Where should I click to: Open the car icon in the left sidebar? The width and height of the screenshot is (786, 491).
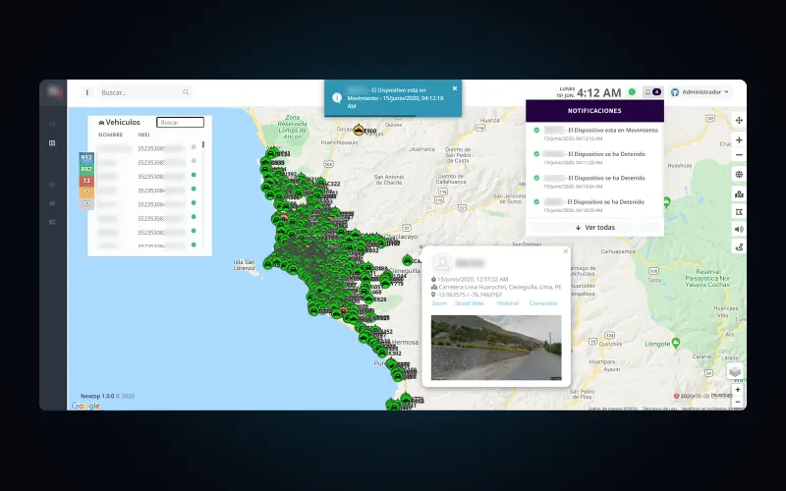52,203
